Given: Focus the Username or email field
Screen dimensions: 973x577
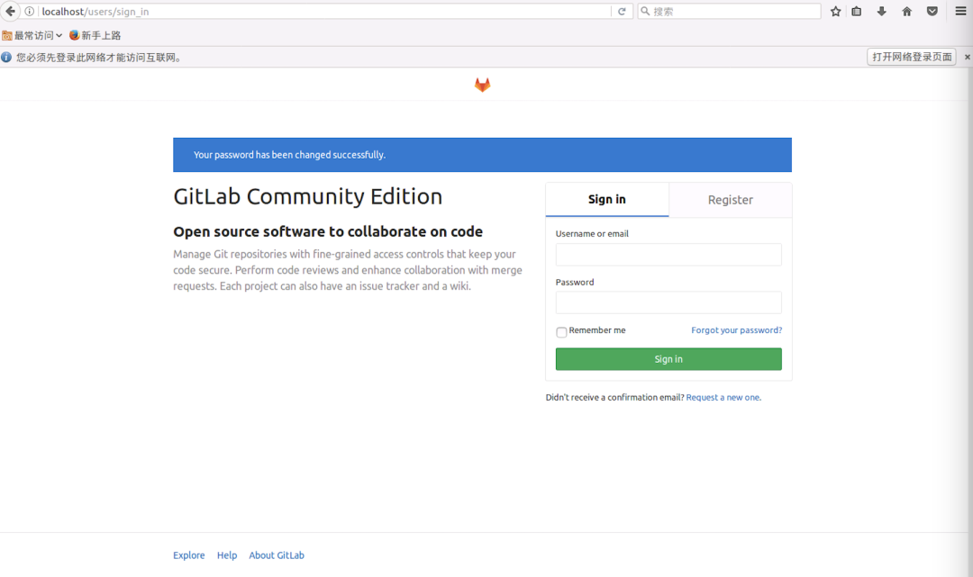Looking at the screenshot, I should pyautogui.click(x=668, y=254).
